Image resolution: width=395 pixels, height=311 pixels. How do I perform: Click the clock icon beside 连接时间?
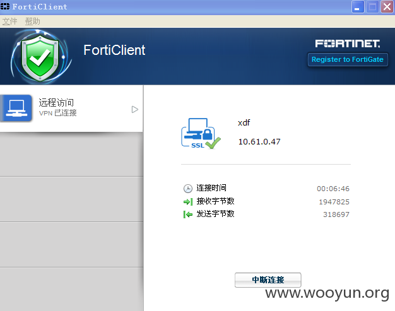tap(187, 189)
